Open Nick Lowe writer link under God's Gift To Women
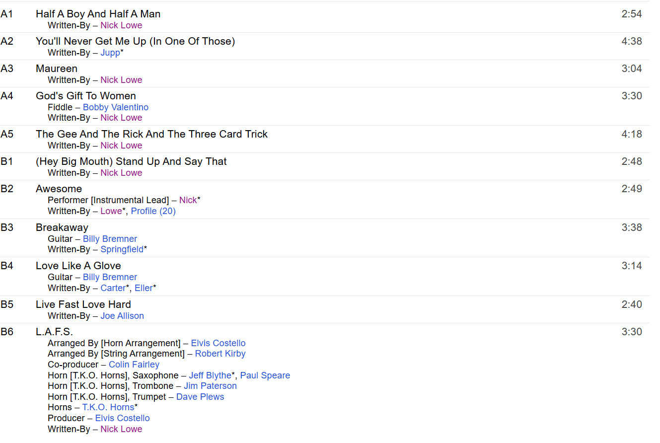 (121, 118)
